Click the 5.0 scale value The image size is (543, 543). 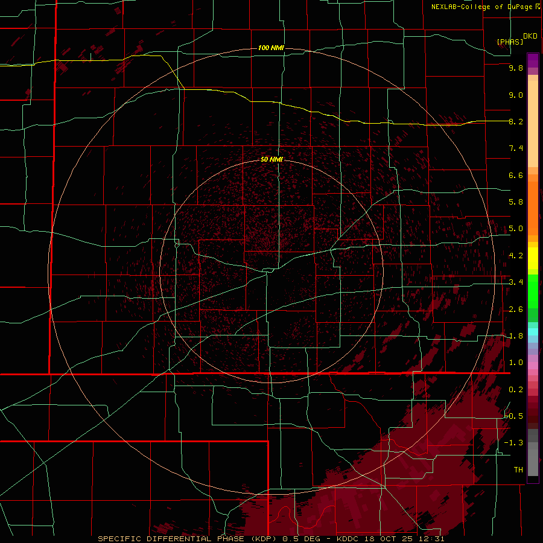point(516,229)
